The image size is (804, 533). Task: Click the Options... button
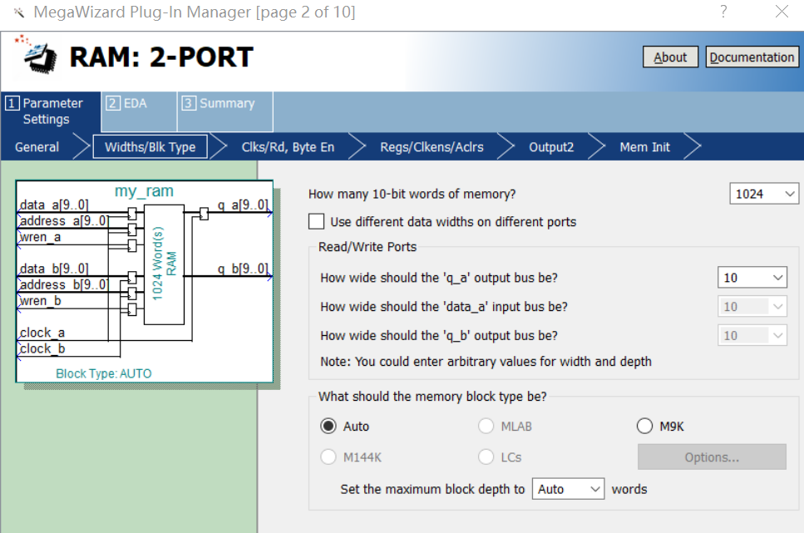point(712,457)
